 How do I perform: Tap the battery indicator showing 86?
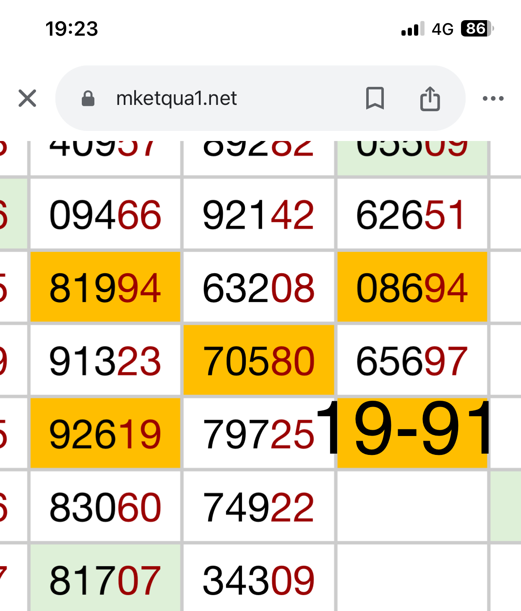(x=477, y=29)
